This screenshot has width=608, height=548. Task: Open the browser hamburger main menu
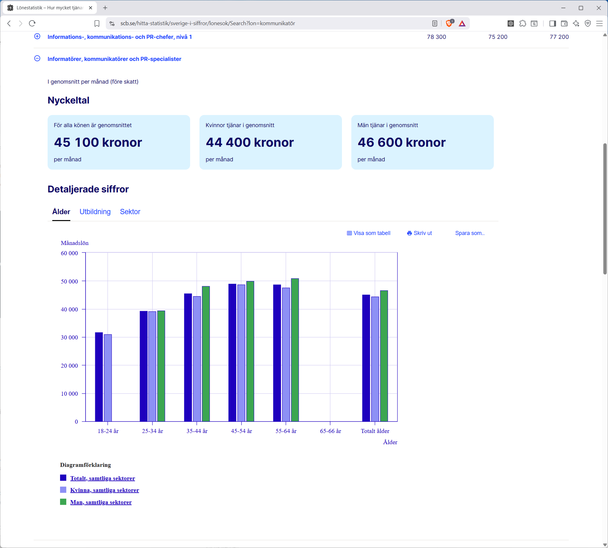pos(599,23)
